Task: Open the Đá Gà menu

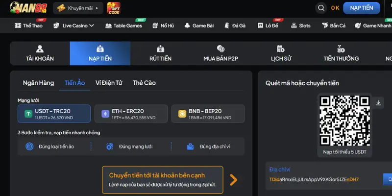Action: pyautogui.click(x=235, y=25)
